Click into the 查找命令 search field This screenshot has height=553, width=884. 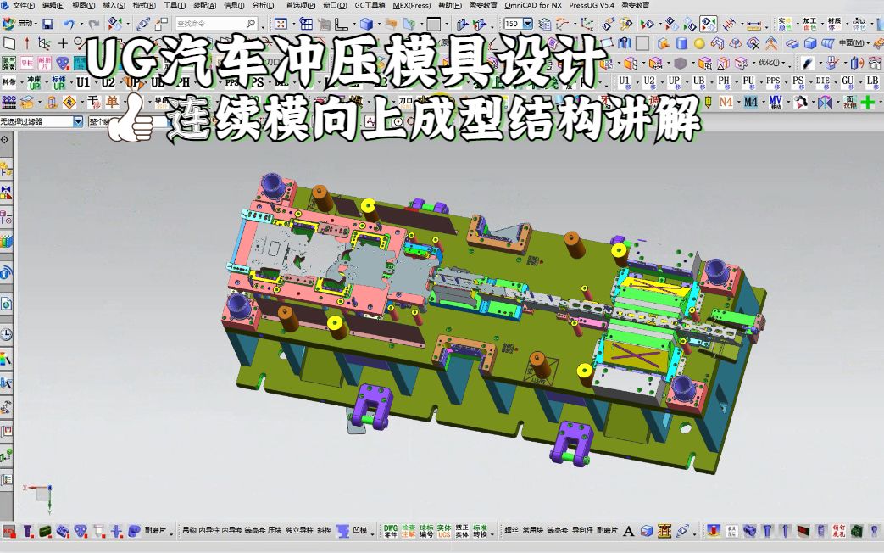(x=216, y=24)
